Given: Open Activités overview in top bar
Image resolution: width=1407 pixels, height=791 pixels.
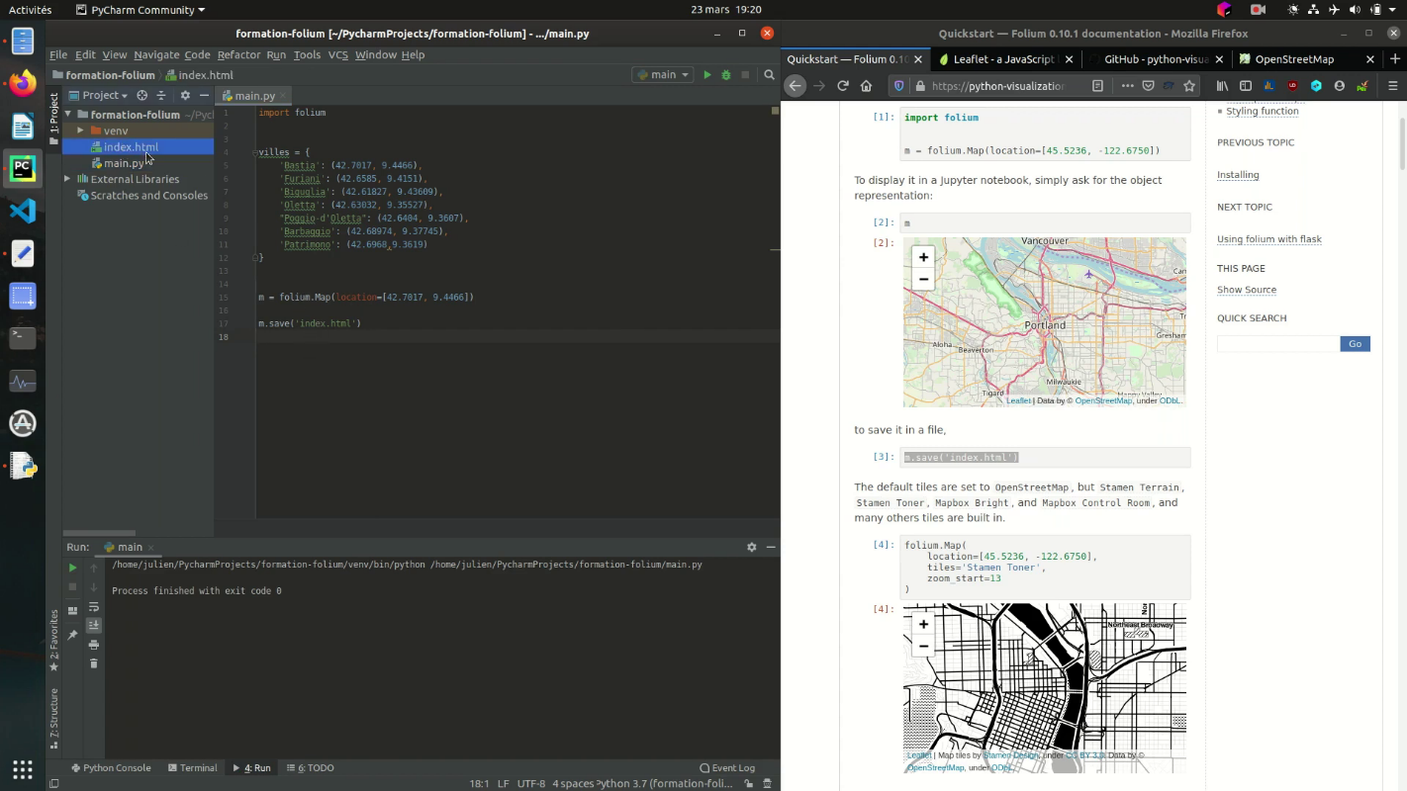Looking at the screenshot, I should 30,10.
